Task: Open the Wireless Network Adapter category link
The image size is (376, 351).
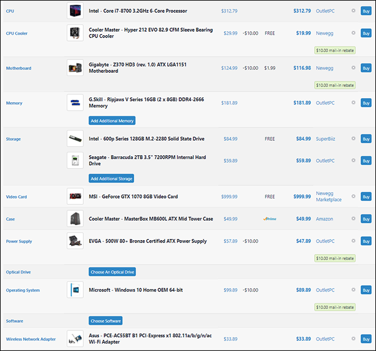Action: coord(31,339)
